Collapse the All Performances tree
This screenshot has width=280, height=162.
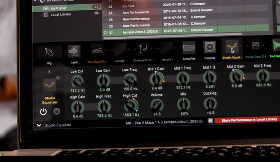(35, 1)
